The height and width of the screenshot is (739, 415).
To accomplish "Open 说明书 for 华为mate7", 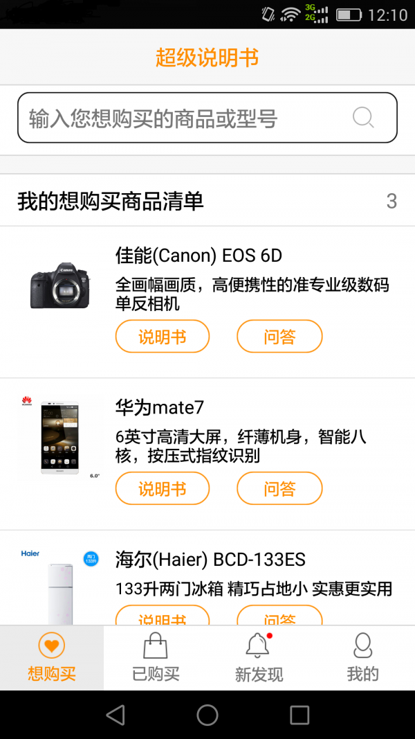I will [163, 489].
